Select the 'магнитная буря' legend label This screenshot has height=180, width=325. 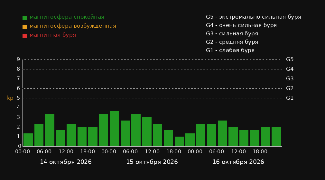click(x=53, y=35)
